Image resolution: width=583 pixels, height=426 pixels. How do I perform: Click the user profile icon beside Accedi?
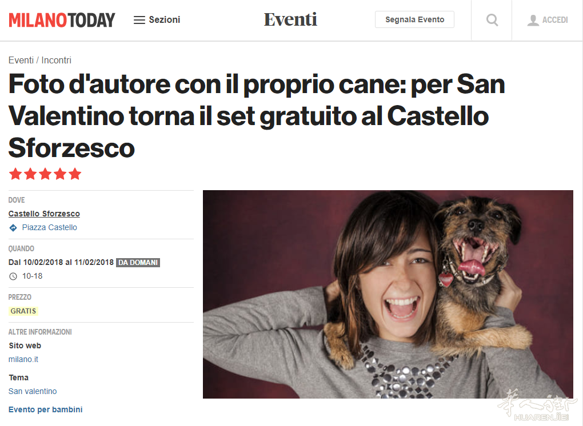tap(533, 20)
